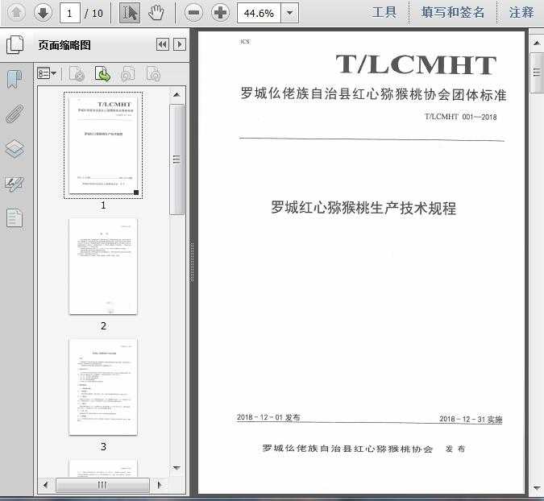Click the thumbnail panel horizontal scrollbar thumb

pyautogui.click(x=102, y=485)
